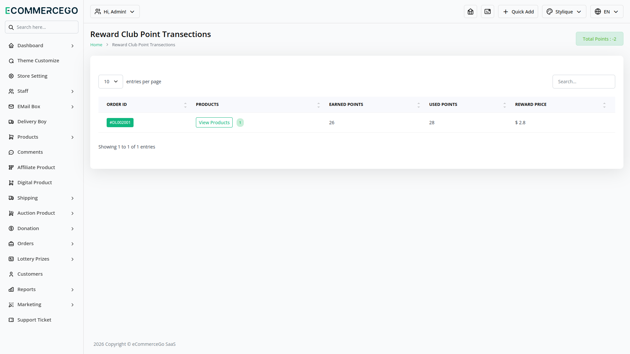Open order #DL002001 badge
The width and height of the screenshot is (630, 354).
(120, 123)
